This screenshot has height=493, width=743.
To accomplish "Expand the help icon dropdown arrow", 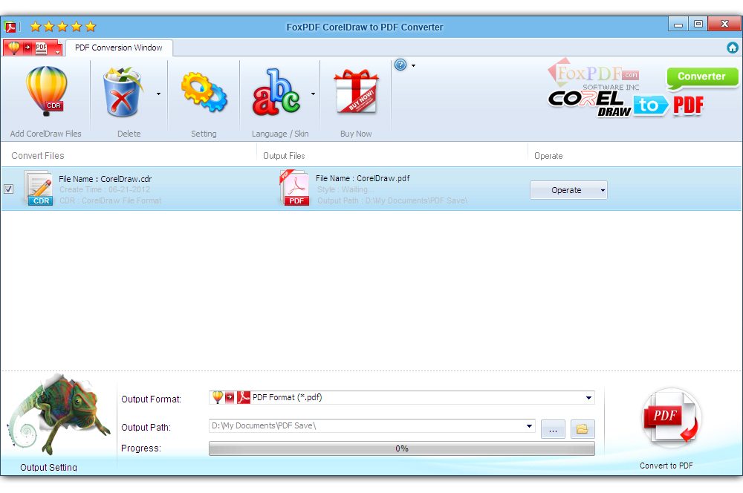I will tap(413, 65).
